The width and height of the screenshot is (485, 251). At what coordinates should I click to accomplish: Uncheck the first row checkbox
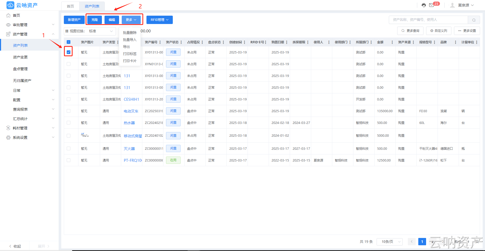click(x=69, y=52)
